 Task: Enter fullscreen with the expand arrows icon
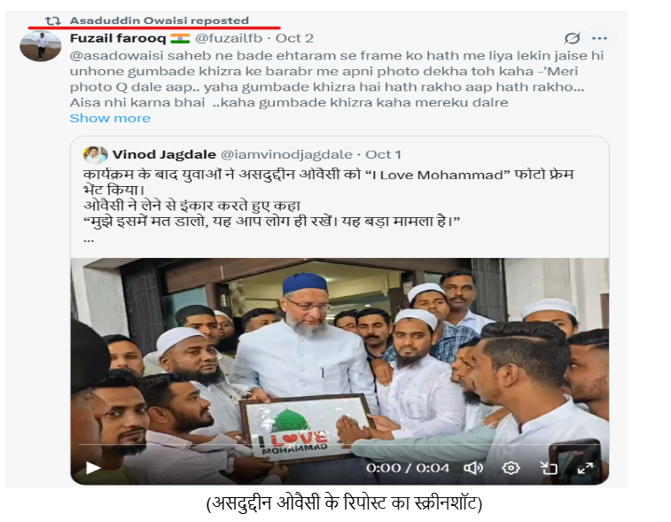[585, 468]
